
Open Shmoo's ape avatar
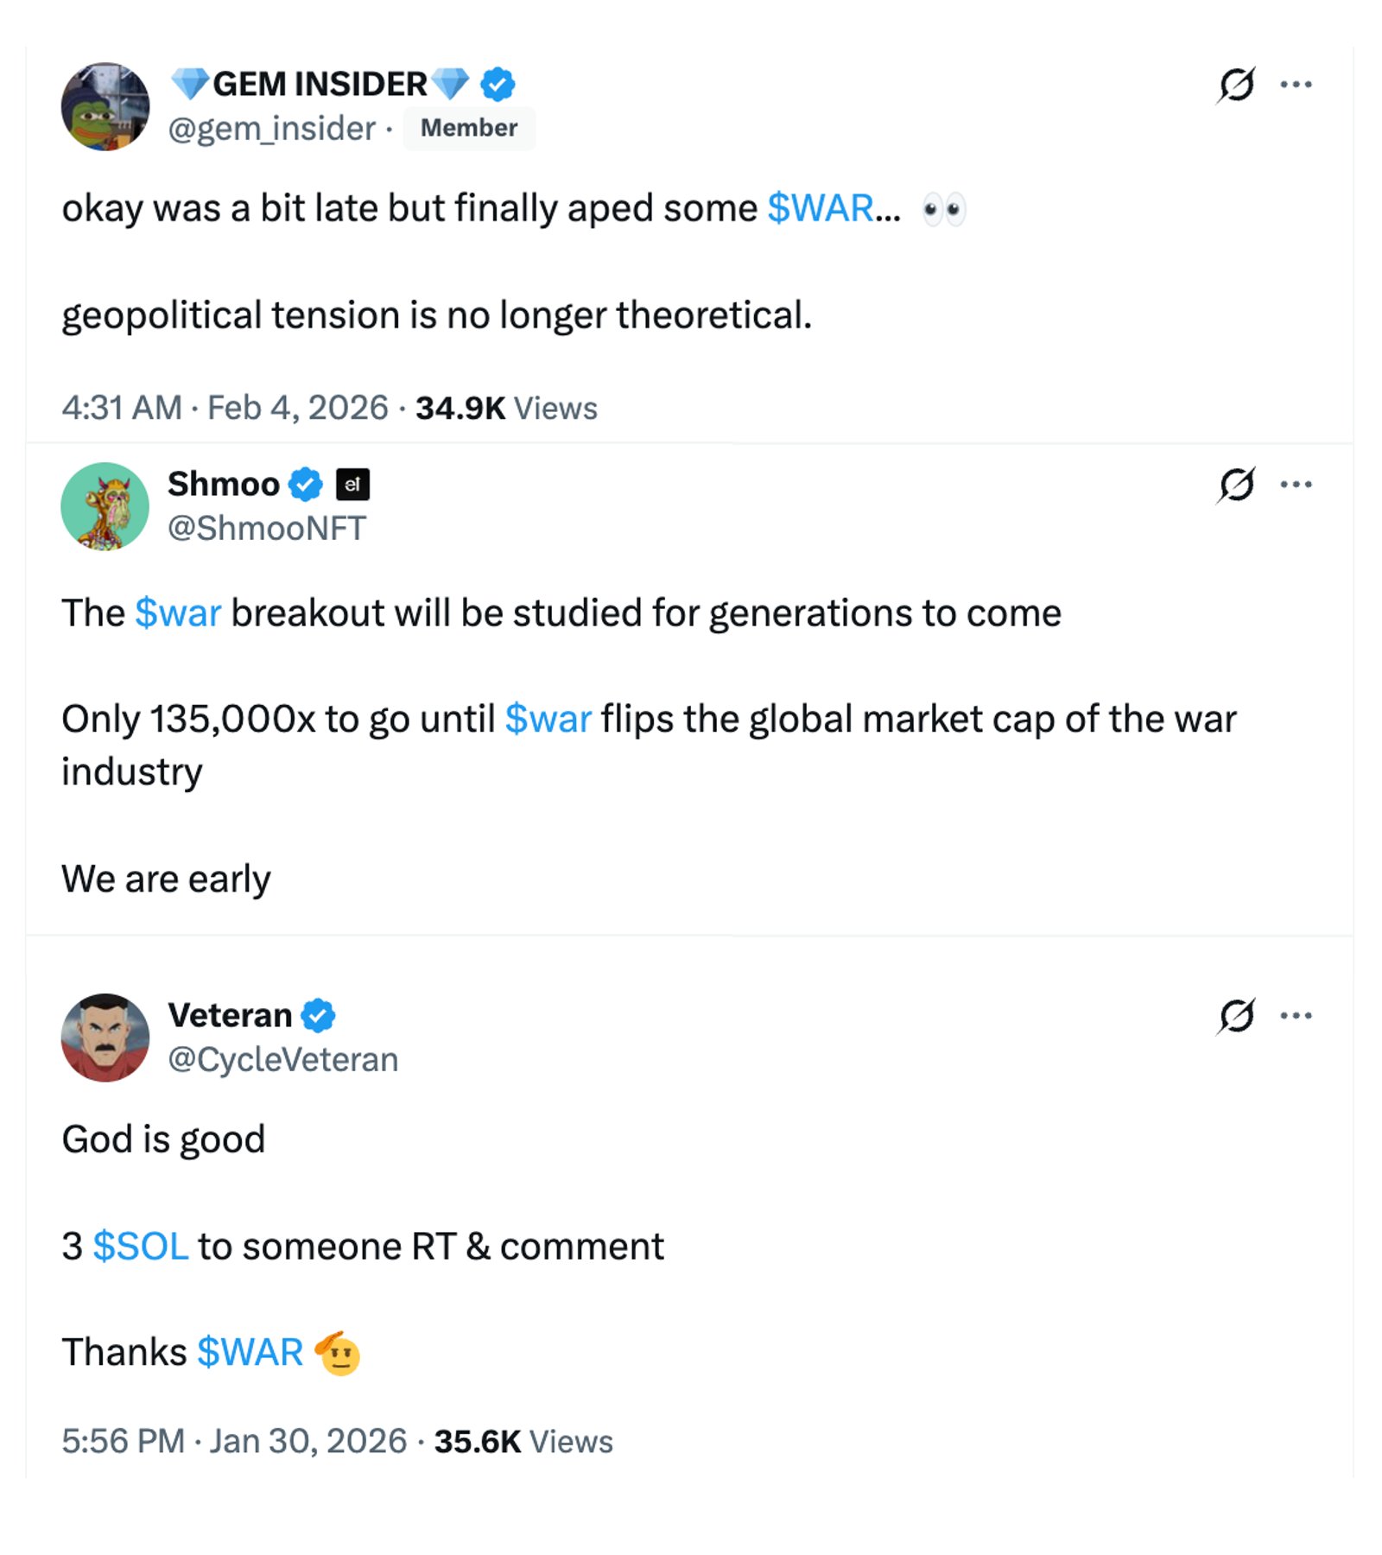tap(105, 506)
